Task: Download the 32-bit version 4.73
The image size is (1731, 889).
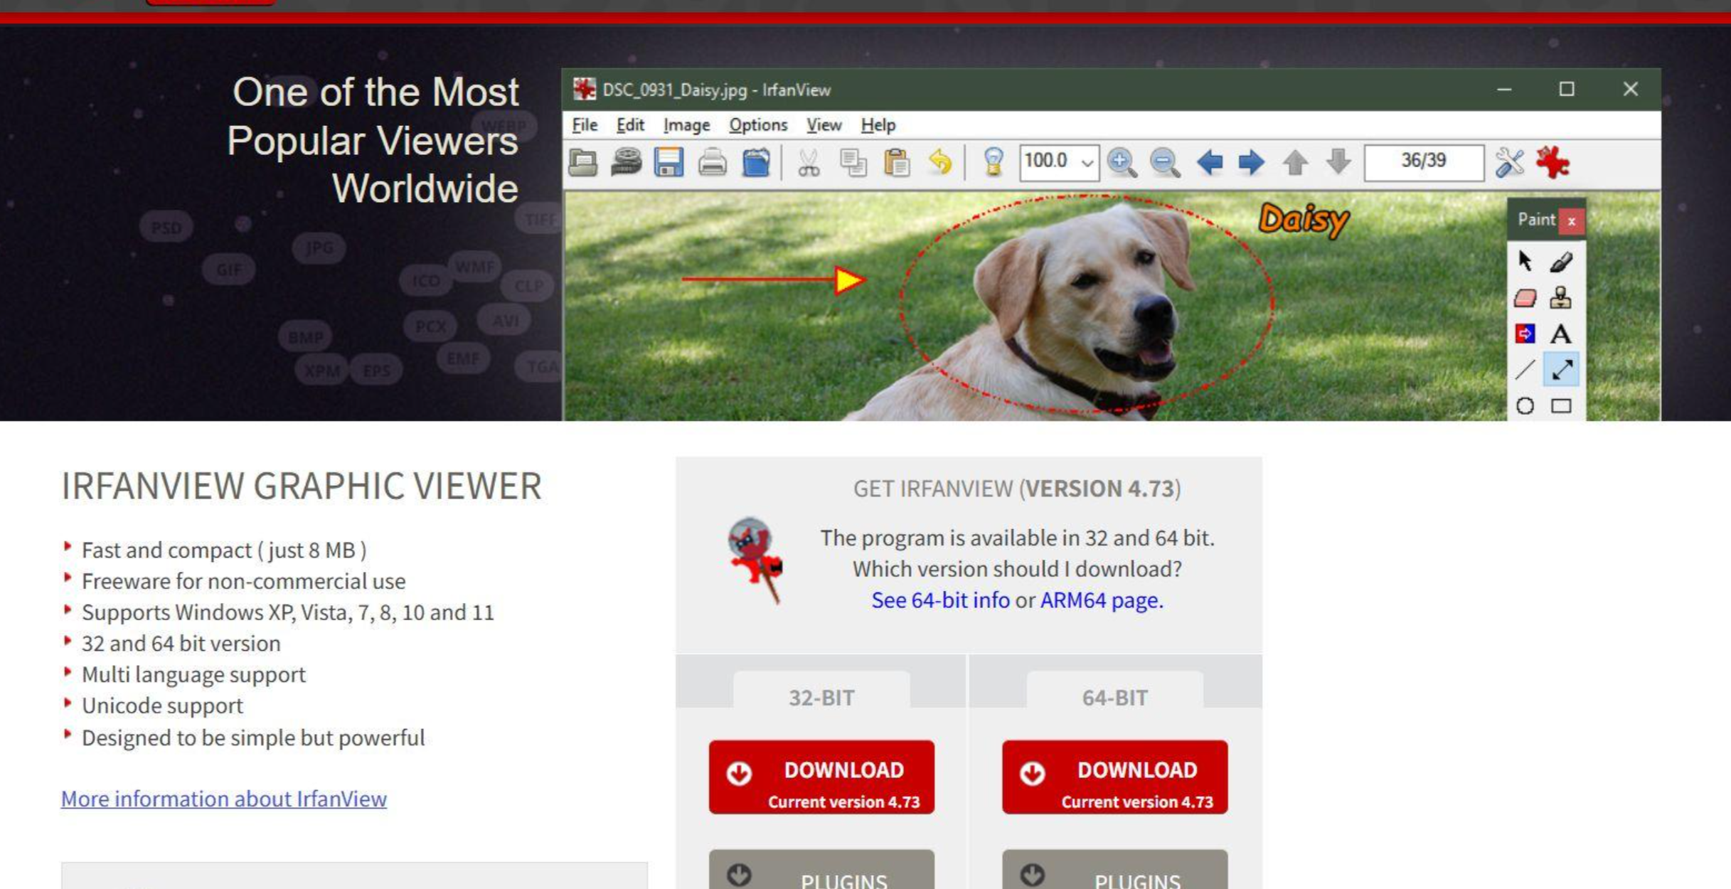Action: point(821,777)
